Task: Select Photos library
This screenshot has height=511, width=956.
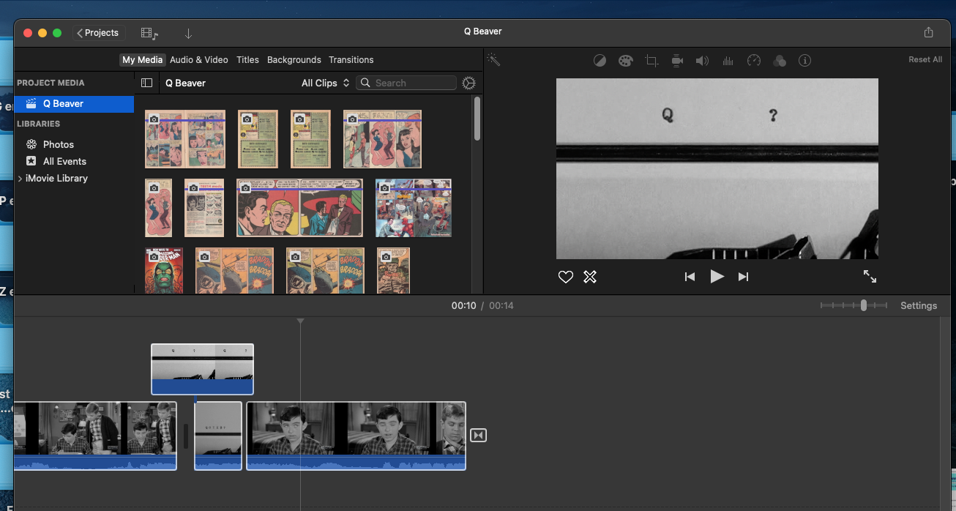Action: tap(59, 145)
